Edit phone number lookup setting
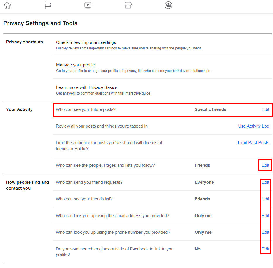The image size is (273, 268). (265, 232)
